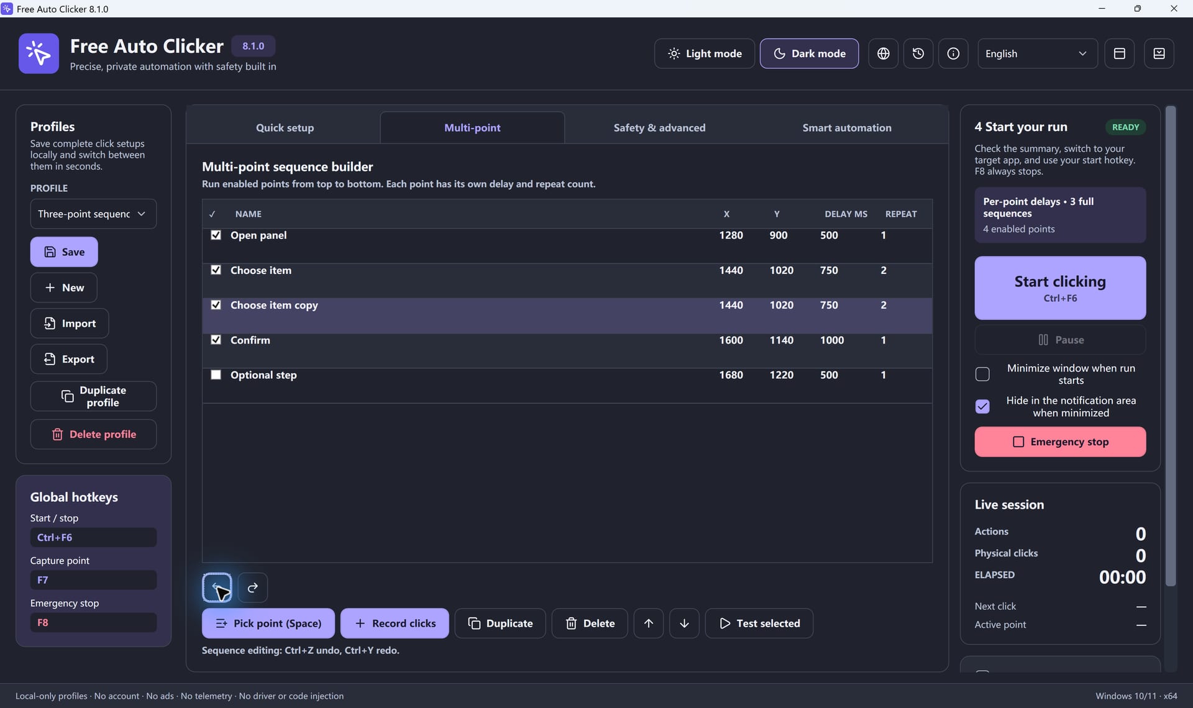Click Test selected button
1193x708 pixels.
pos(759,624)
